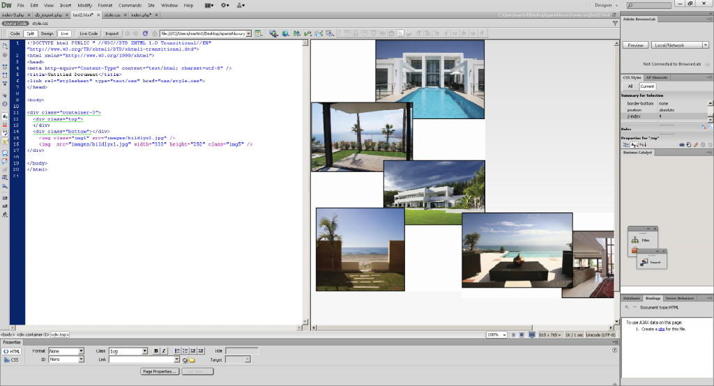Show Current selection CSS mode

pos(647,86)
